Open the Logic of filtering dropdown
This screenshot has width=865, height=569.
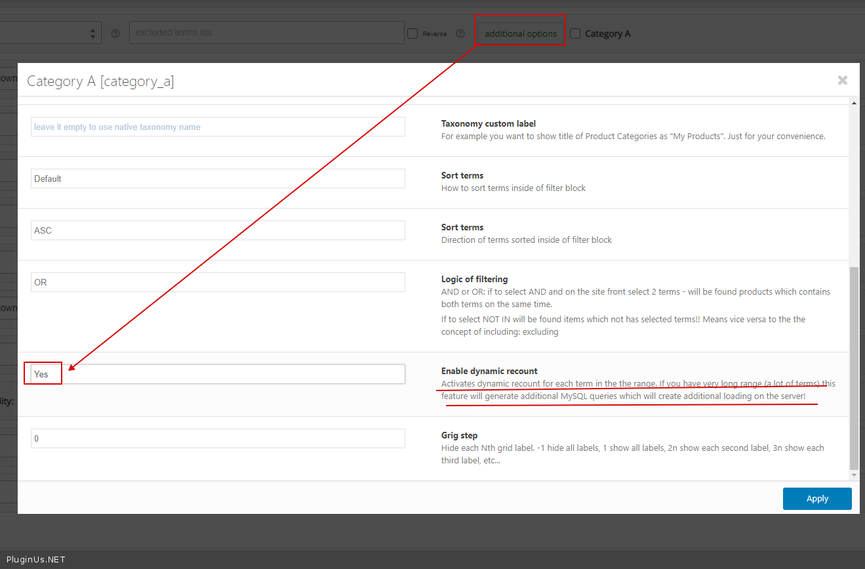pos(218,282)
